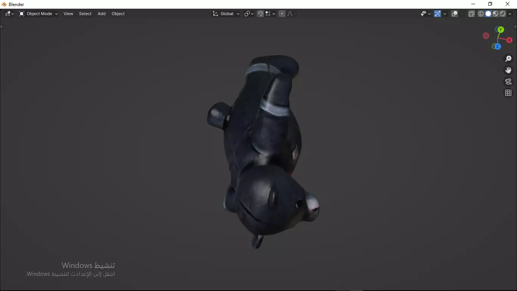Open the transform pivot point dropdown

tap(249, 14)
